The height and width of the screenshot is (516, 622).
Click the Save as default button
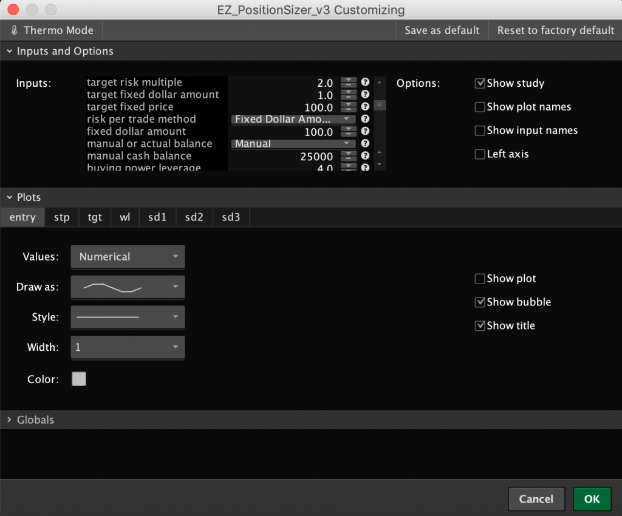tap(442, 30)
